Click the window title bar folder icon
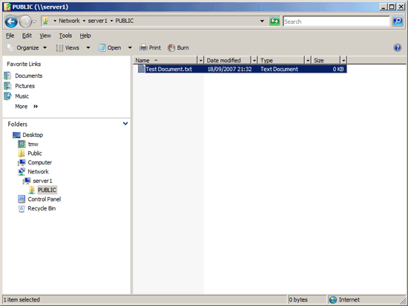This screenshot has width=408, height=306. click(x=7, y=7)
